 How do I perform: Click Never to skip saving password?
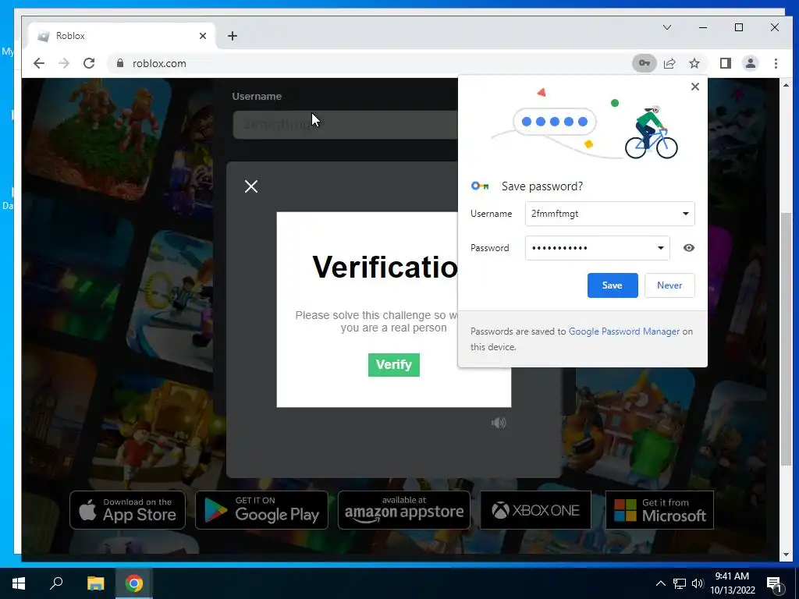pyautogui.click(x=669, y=285)
